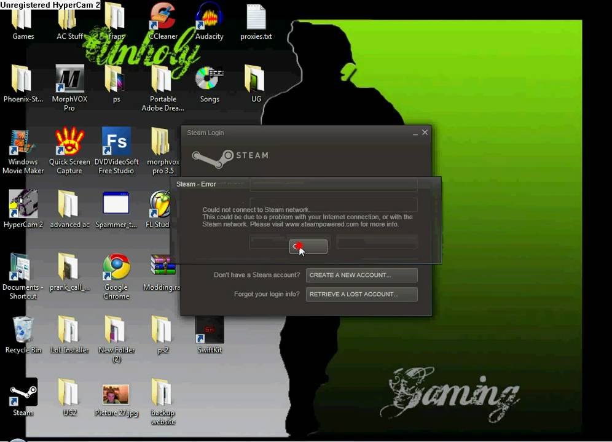Screen dimensions: 612x442
Task: Launch the Windows Movie Maker shortcut
Action: [23, 152]
